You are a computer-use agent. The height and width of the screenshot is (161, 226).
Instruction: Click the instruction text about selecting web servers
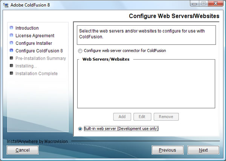pos(142,34)
